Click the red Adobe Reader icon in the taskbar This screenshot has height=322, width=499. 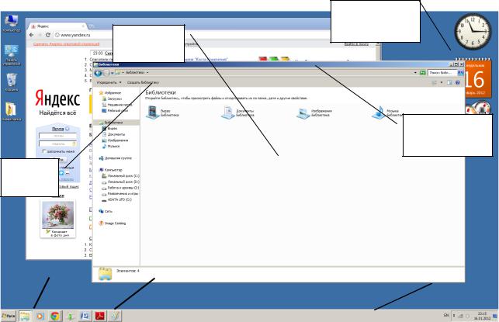[100, 316]
